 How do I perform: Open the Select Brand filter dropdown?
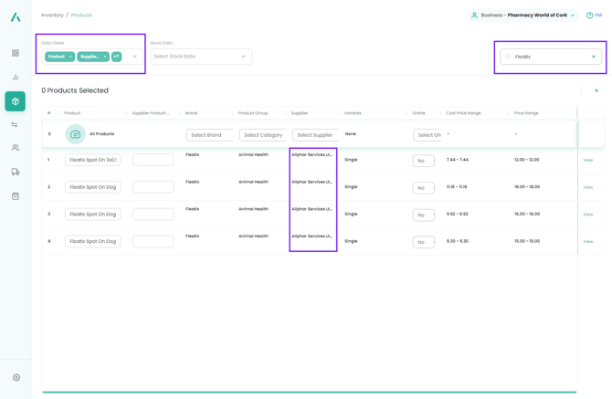point(209,135)
